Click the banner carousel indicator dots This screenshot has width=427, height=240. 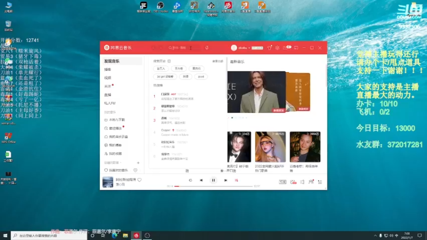(x=238, y=118)
